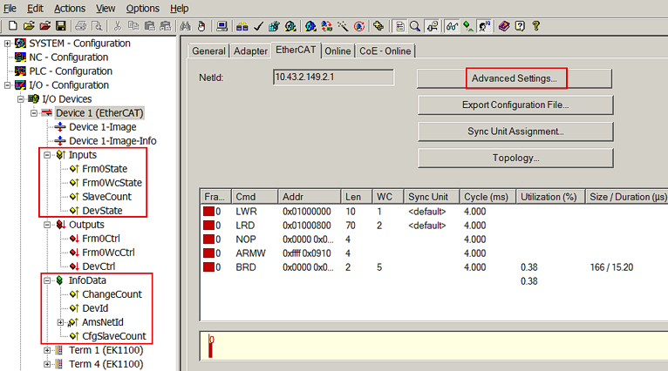Click the yellow plus-shaped toolbar icon
This screenshot has width=668, height=371.
378,26
